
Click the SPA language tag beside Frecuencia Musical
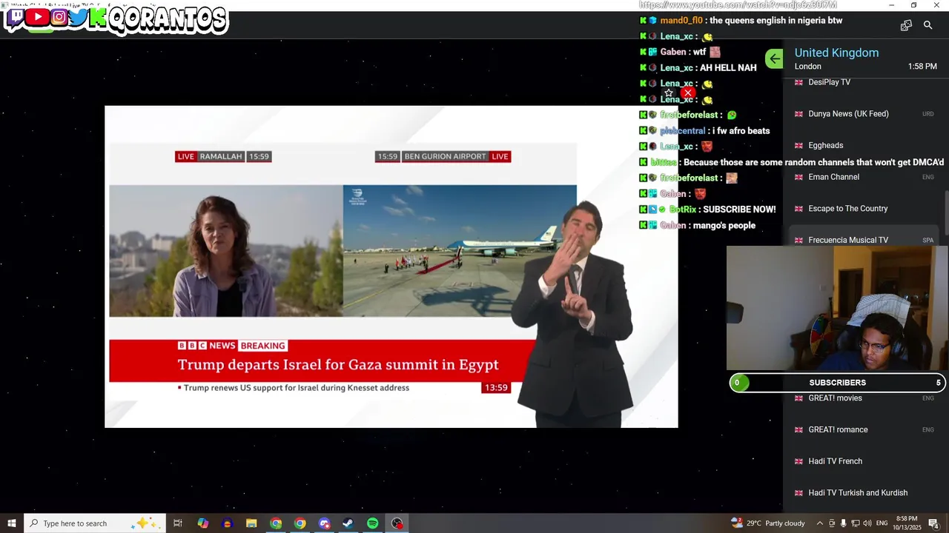[x=927, y=241]
